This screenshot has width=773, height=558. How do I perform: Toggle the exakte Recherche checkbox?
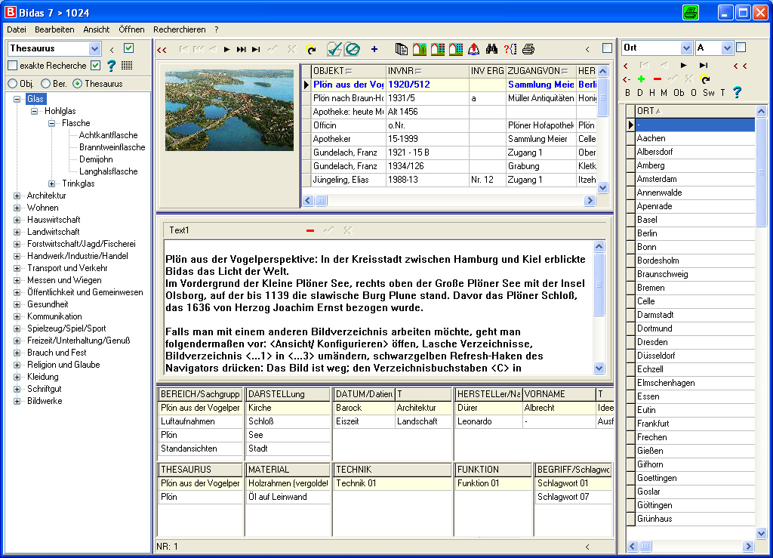(x=13, y=65)
